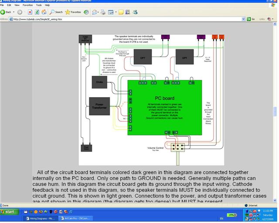The width and height of the screenshot is (279, 223).
Task: Click the scrollbar down arrow
Action: click(275, 200)
